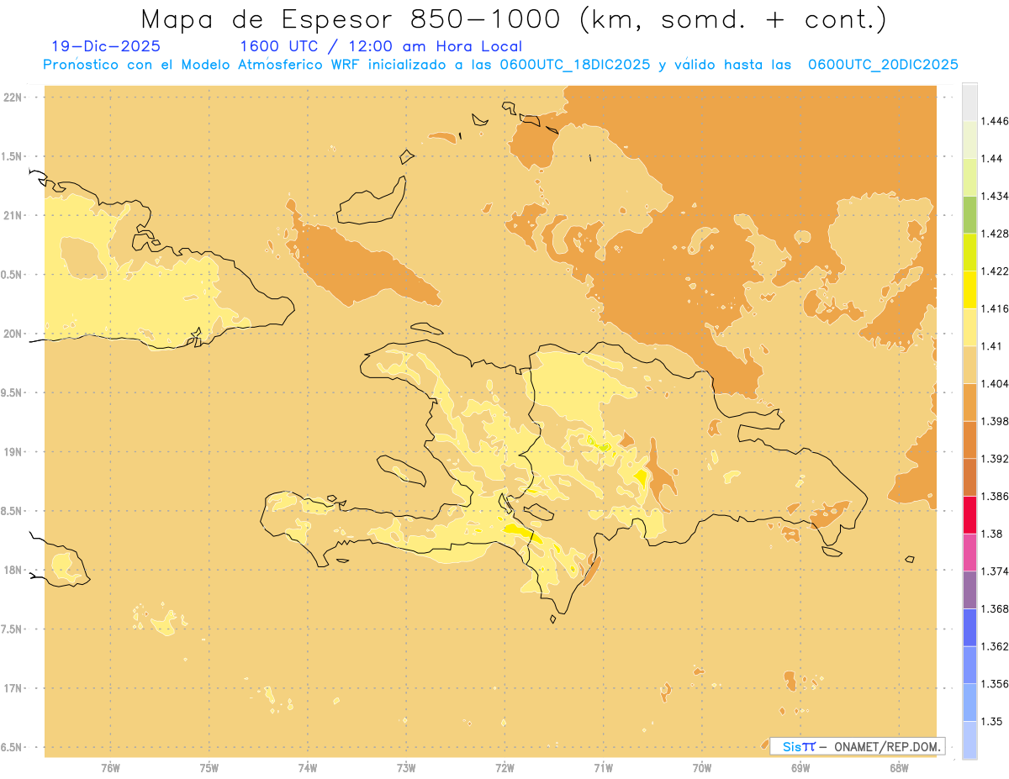Screen dimensions: 1009x779
Task: Click the '21N' latitude axis label
Action: point(13,215)
